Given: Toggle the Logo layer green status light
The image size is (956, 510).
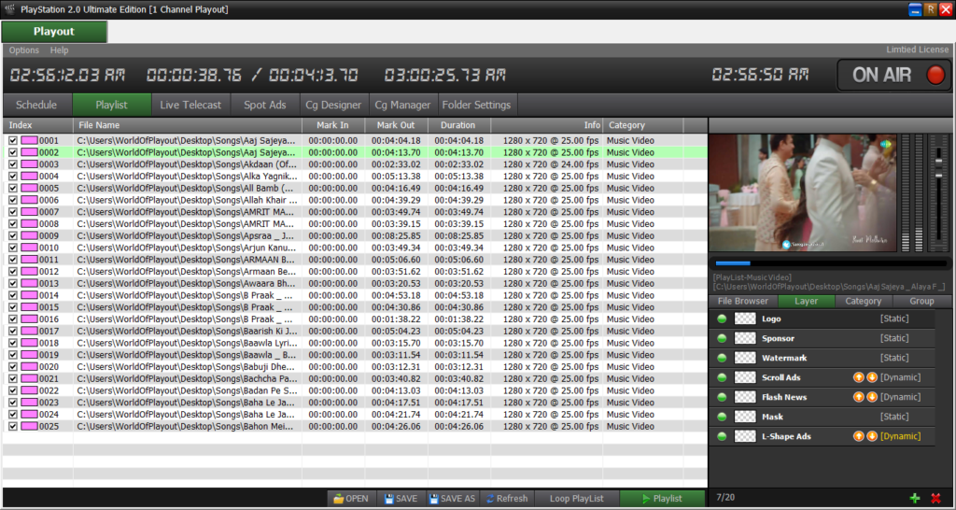Looking at the screenshot, I should [722, 319].
